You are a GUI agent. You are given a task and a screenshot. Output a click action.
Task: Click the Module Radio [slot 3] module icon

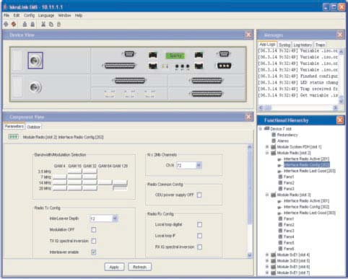(274, 195)
